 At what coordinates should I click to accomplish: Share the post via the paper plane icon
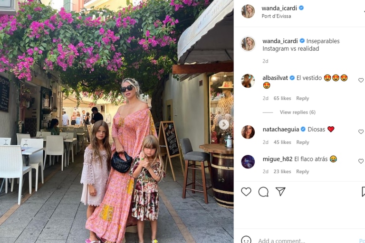click(280, 192)
